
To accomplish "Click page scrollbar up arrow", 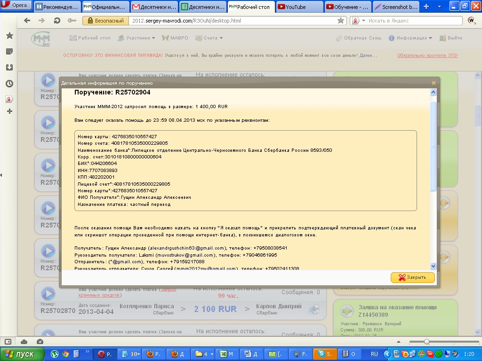I will click(x=477, y=75).
